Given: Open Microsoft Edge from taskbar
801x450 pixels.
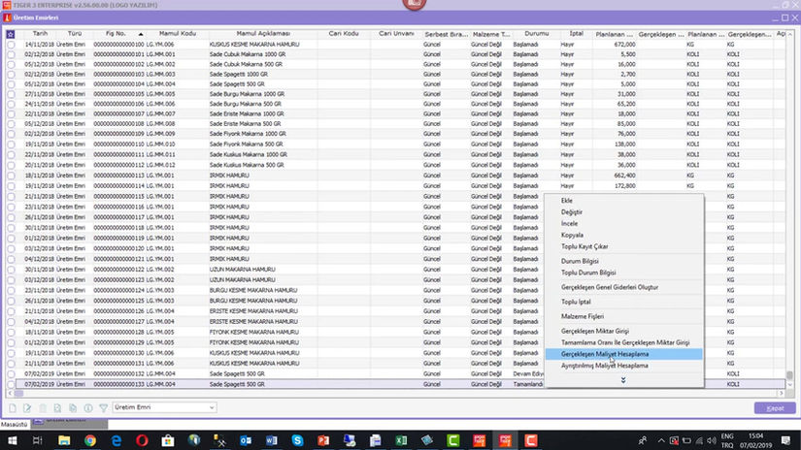Looking at the screenshot, I should [x=117, y=440].
